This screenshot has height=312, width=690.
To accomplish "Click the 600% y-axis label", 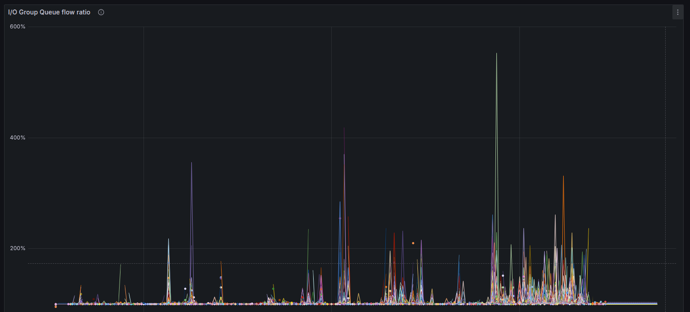I will tap(18, 27).
